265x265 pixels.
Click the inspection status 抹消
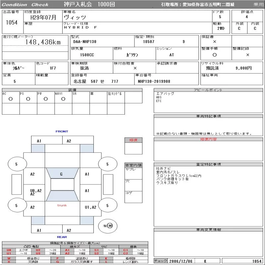pyautogui.click(x=84, y=68)
